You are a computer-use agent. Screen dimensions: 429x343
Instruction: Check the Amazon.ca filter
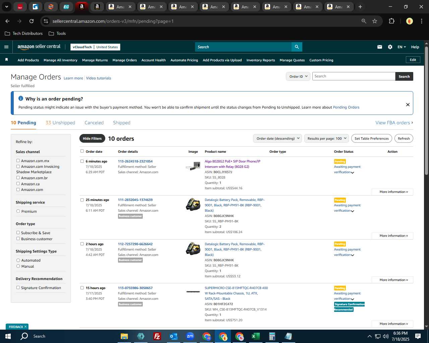click(18, 184)
